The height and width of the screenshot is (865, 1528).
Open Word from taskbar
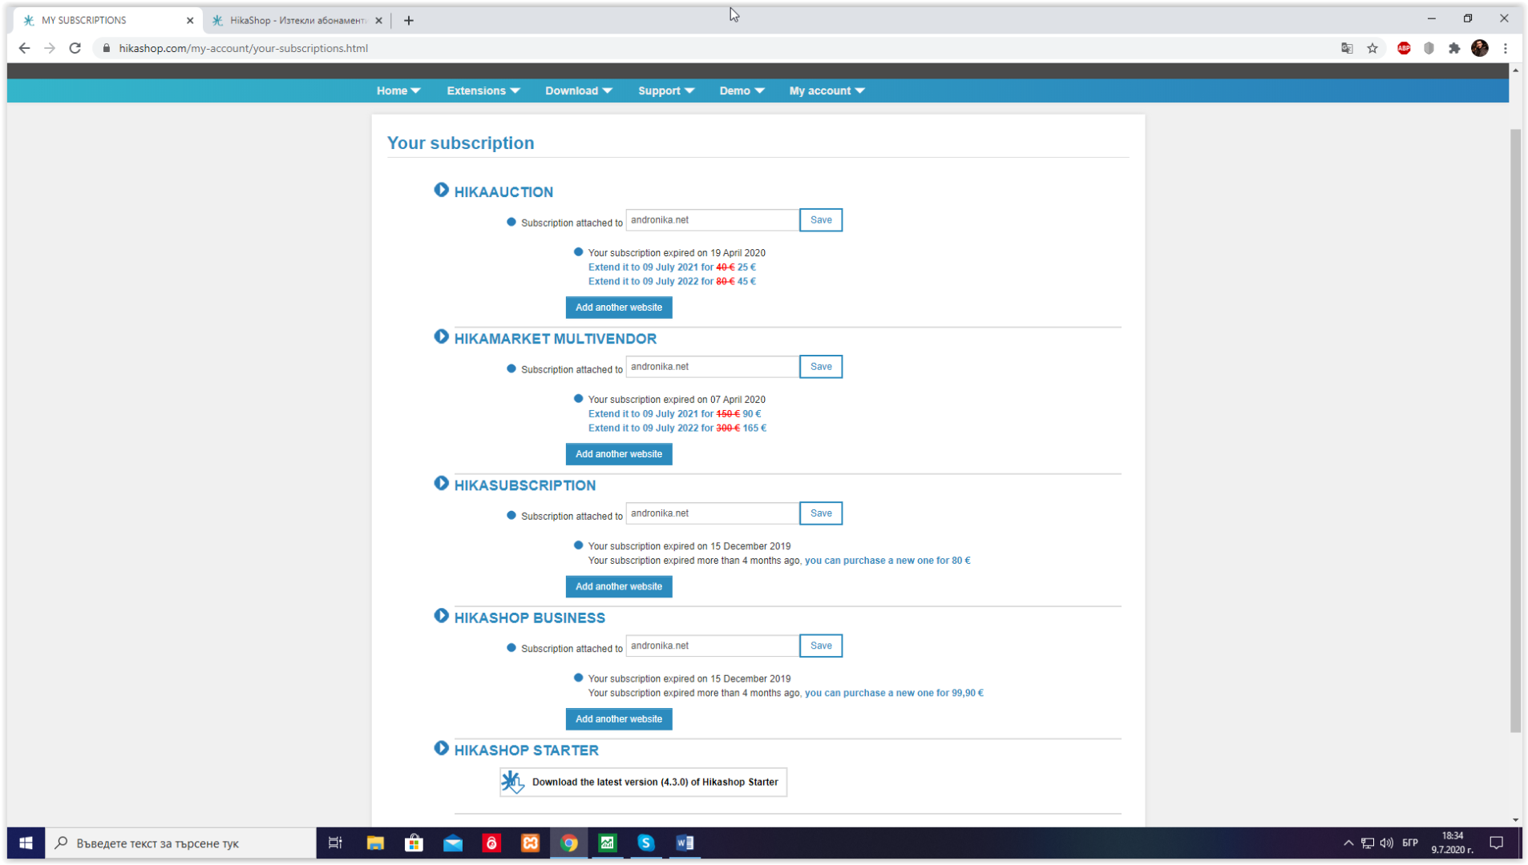(x=685, y=843)
